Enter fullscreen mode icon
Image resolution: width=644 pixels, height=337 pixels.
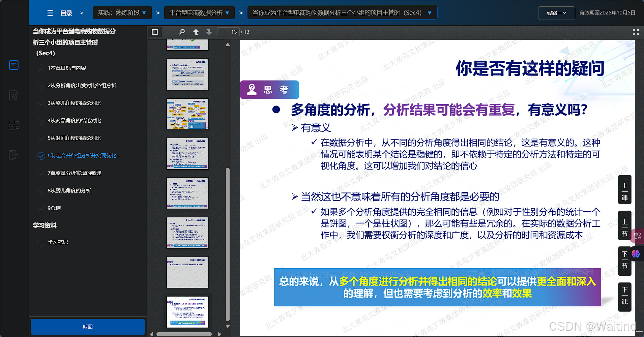point(636,32)
